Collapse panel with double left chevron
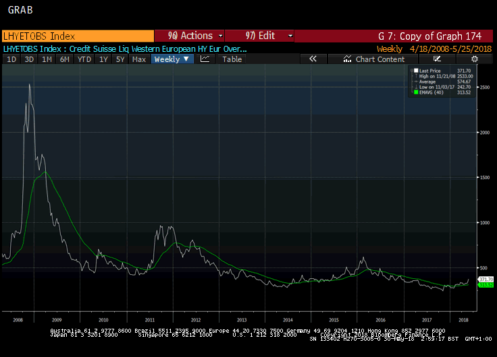Screen dimensions: 497x357 click(x=313, y=59)
